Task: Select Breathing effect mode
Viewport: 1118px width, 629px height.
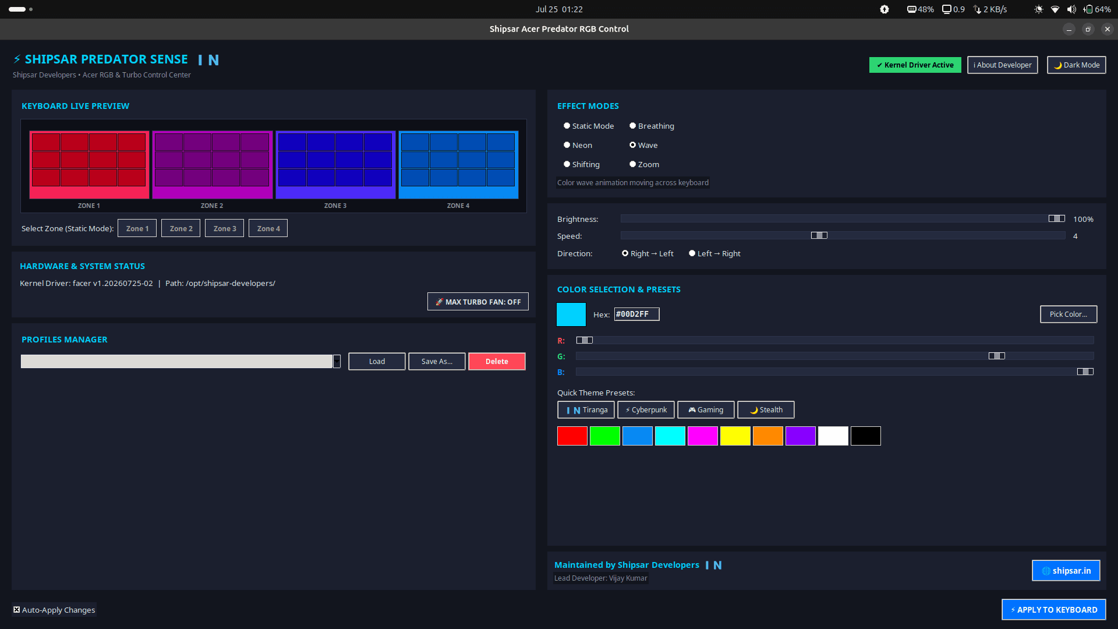Action: 652,126
